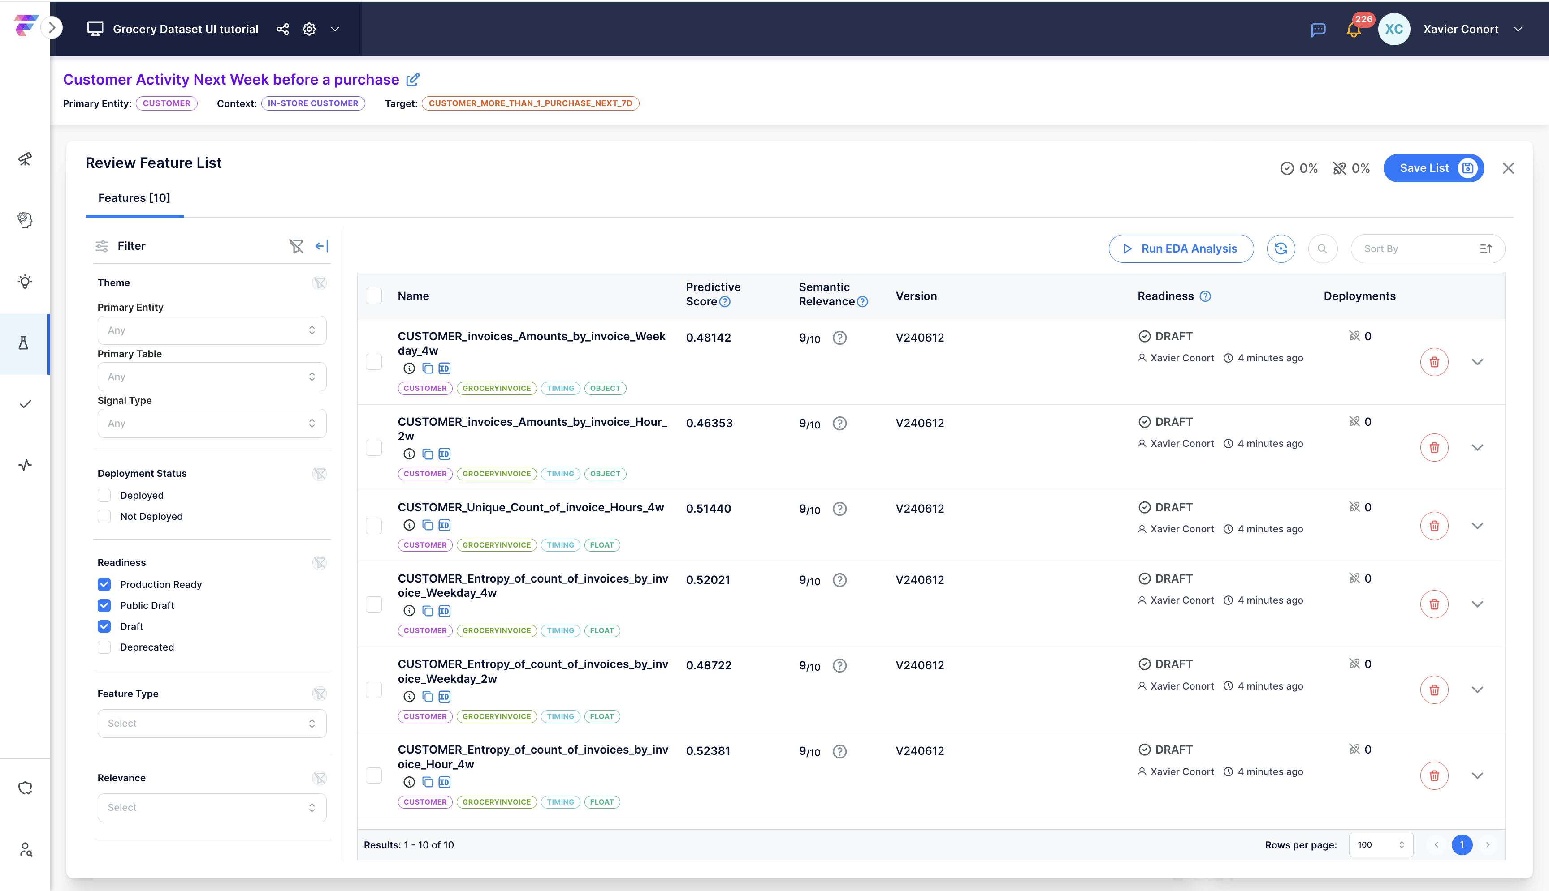The width and height of the screenshot is (1549, 891).
Task: Click next page arrow
Action: click(1488, 845)
